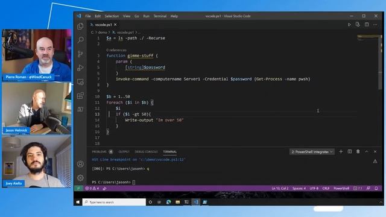Select the Terminal panel tab

pyautogui.click(x=169, y=151)
